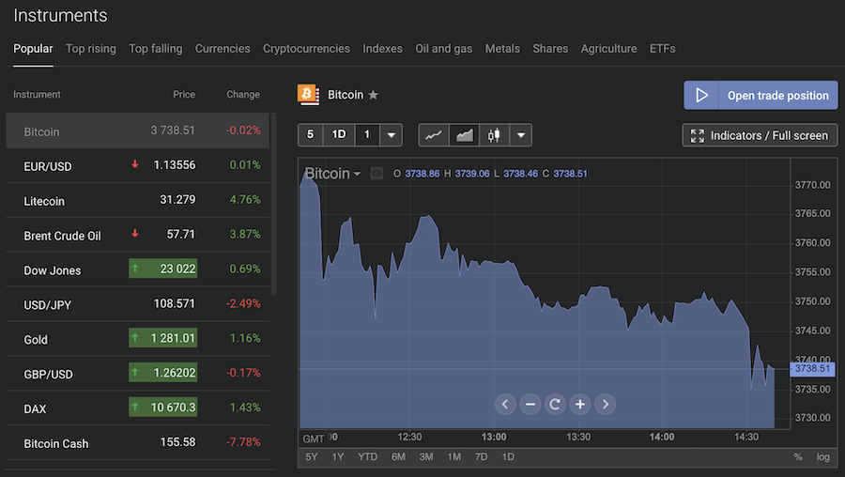Switch to the Currencies tab
845x477 pixels.
(x=223, y=49)
